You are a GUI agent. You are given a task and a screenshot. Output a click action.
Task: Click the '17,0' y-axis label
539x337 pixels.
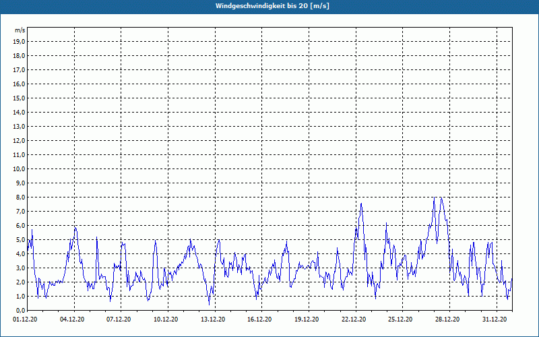pos(19,70)
